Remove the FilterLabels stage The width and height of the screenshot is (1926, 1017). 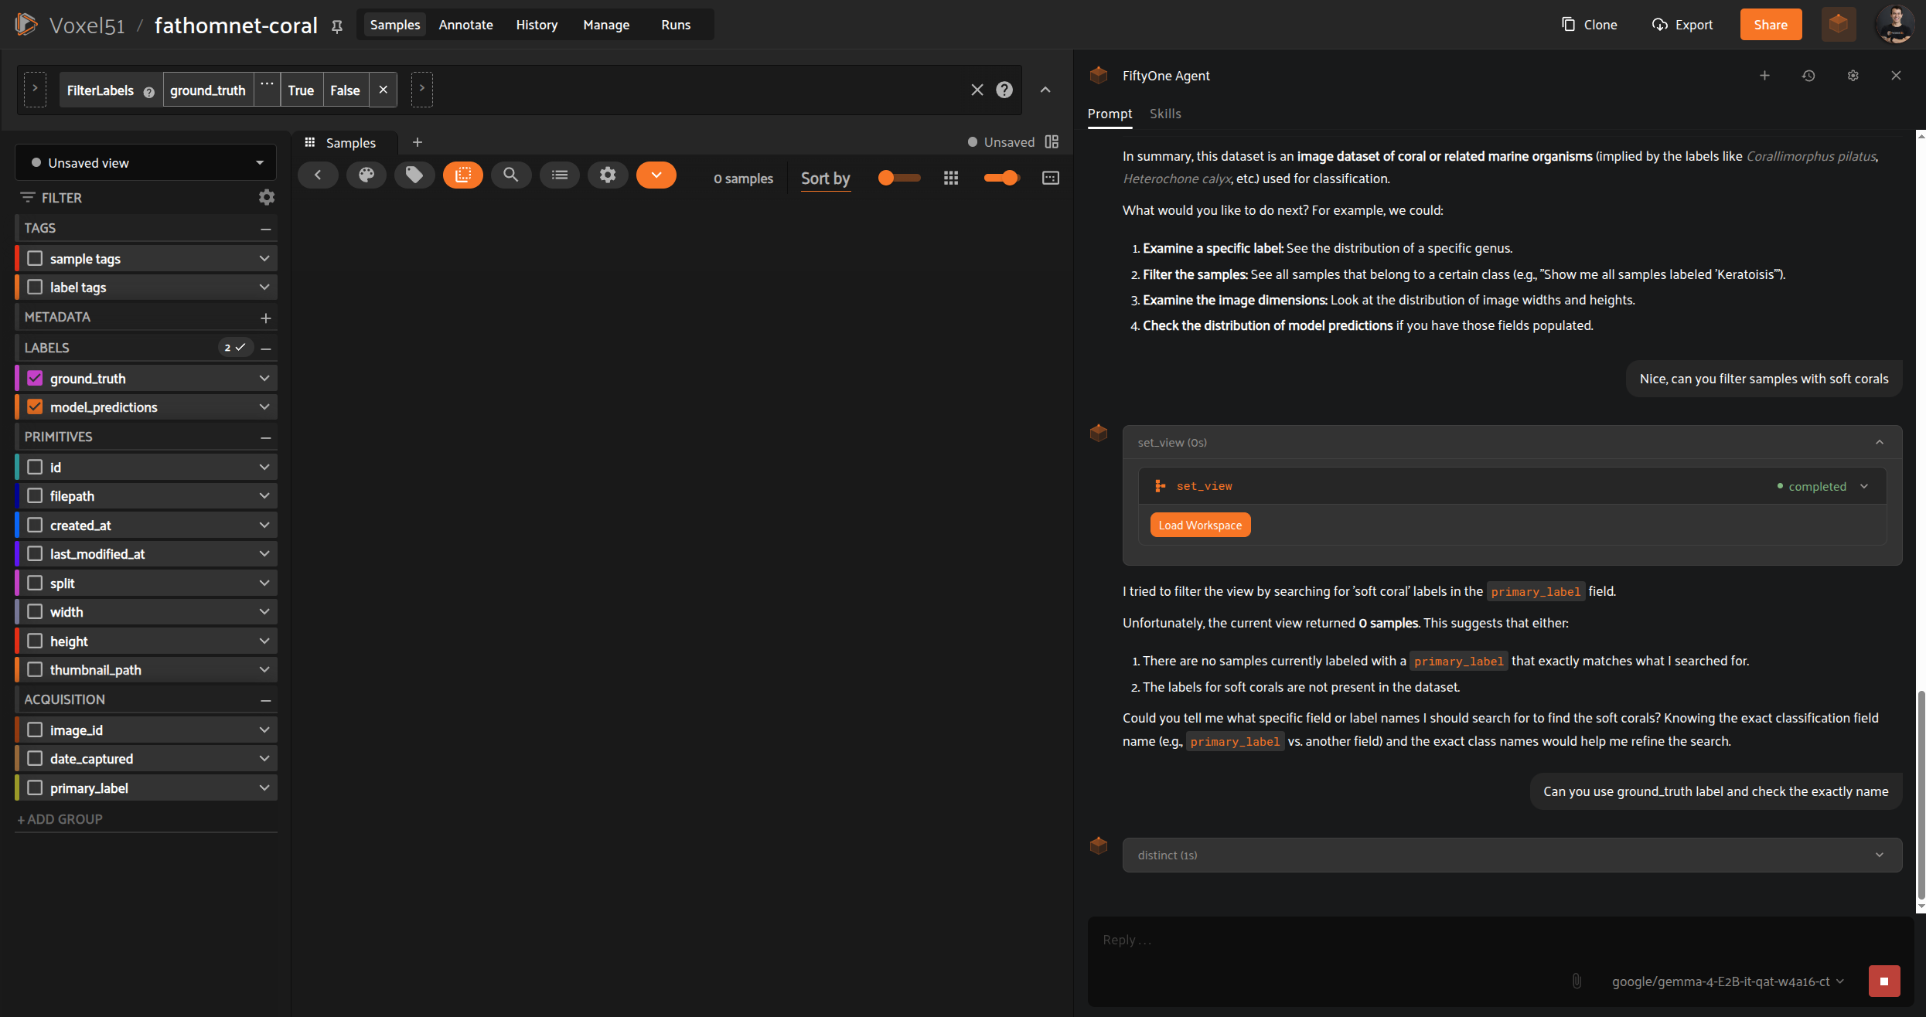click(383, 90)
